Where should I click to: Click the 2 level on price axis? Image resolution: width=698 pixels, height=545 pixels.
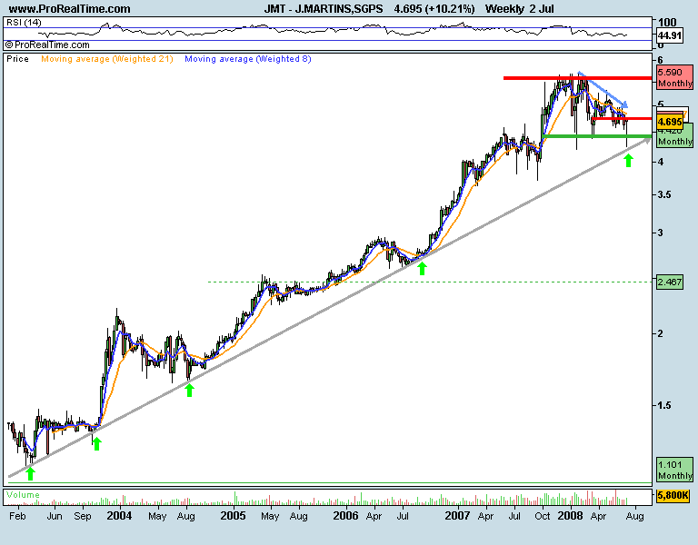click(x=660, y=333)
